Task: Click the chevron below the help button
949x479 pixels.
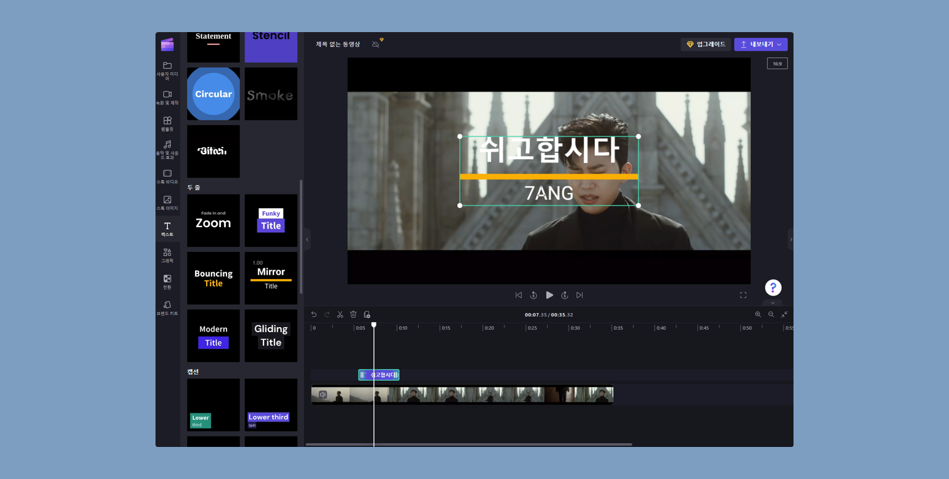Action: tap(773, 303)
